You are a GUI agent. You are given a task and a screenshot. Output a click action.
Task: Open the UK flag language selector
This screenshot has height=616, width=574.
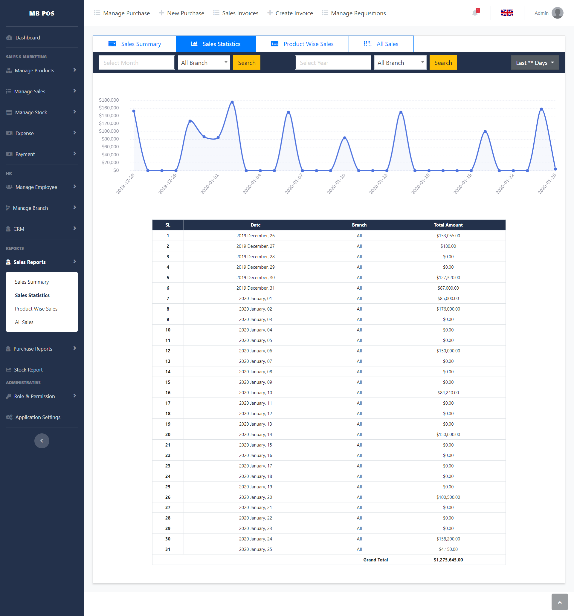[x=507, y=13]
